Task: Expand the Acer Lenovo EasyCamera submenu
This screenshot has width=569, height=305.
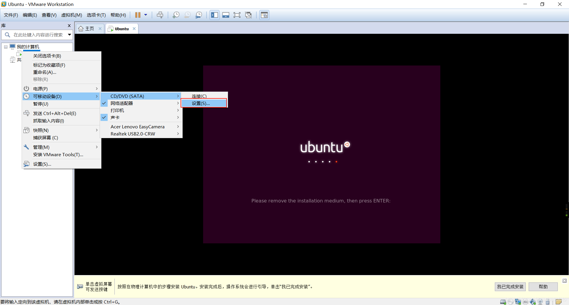Action: [x=141, y=127]
